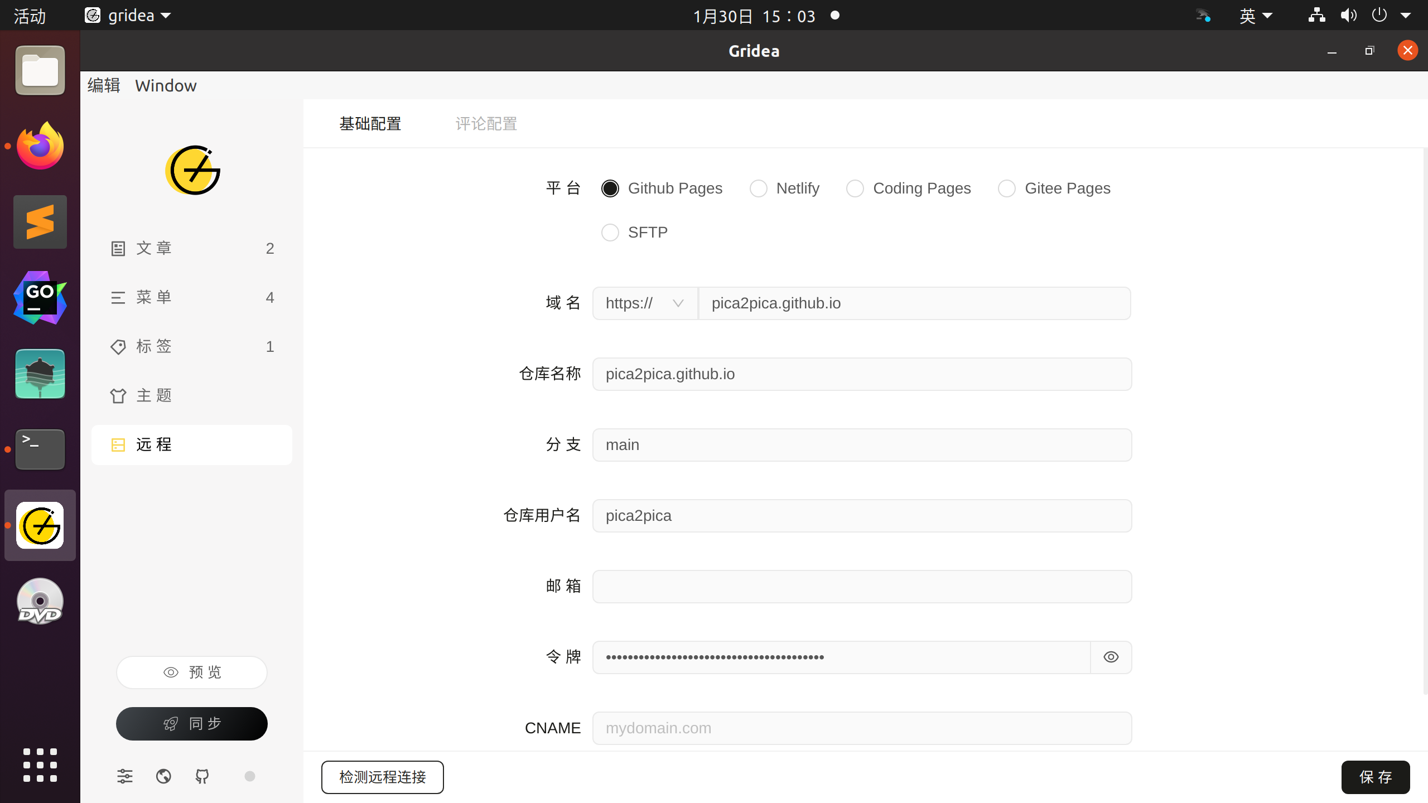Choose Gitee Pages platform
The height and width of the screenshot is (803, 1428).
tap(1007, 188)
